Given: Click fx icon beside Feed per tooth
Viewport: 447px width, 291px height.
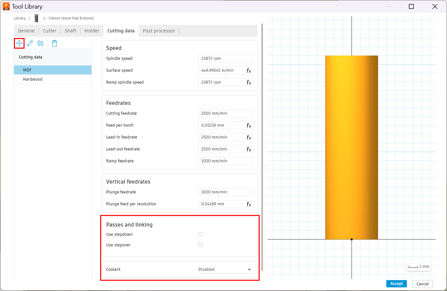Looking at the screenshot, I should point(249,125).
